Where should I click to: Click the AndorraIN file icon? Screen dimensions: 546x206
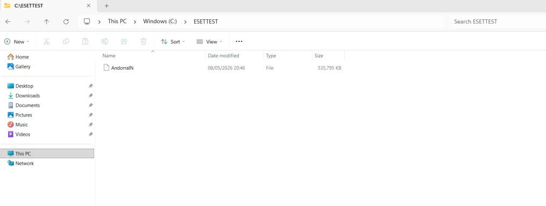106,68
